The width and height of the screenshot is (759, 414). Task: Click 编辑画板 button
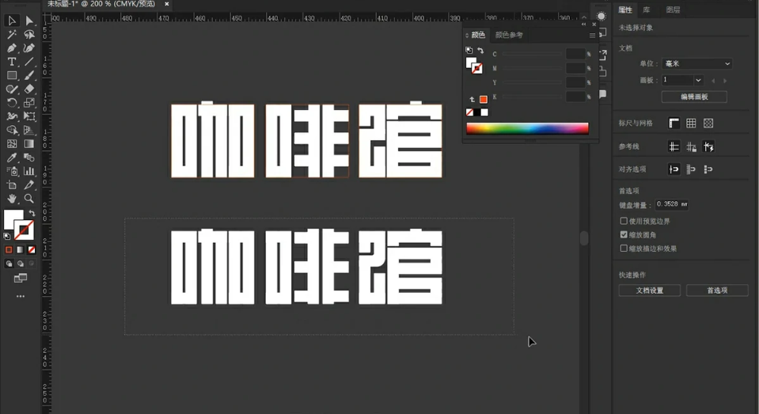click(694, 97)
